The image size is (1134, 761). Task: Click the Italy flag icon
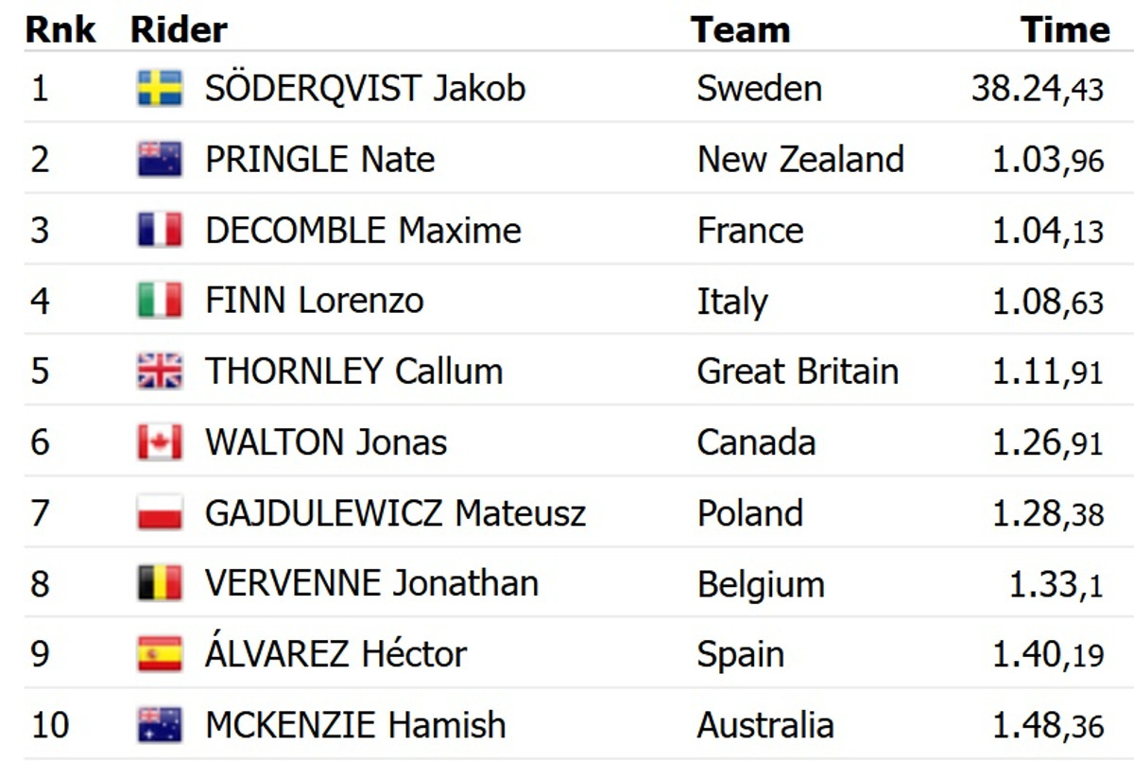160,301
